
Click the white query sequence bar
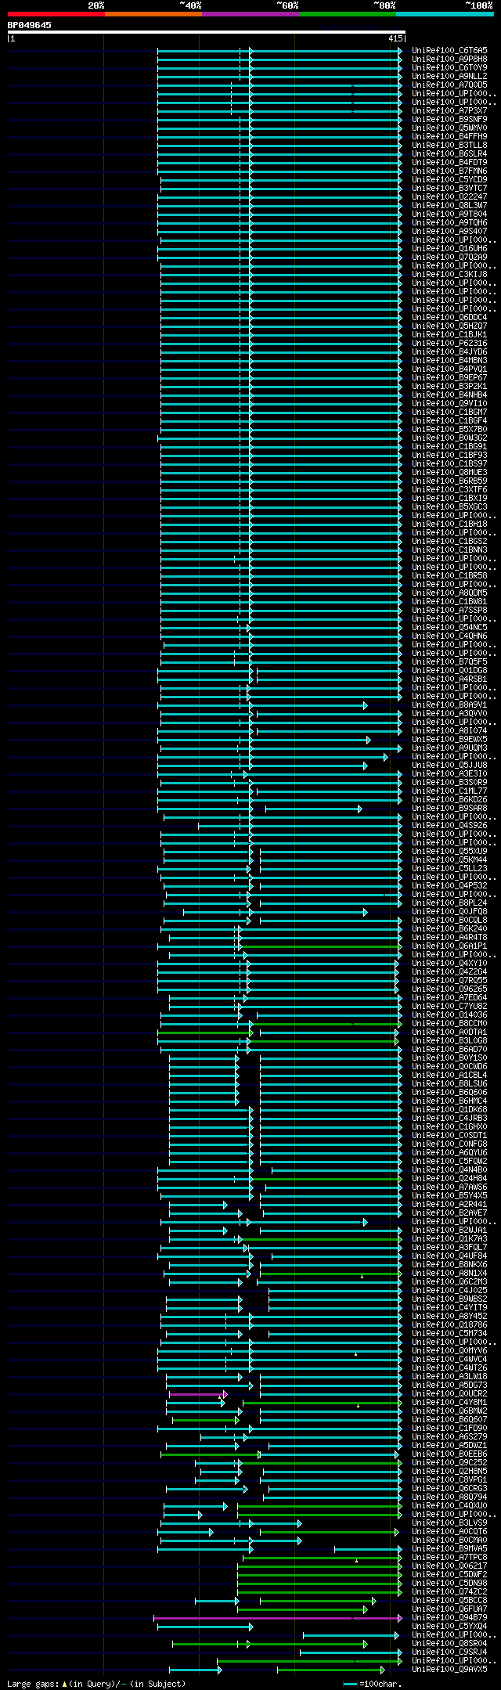point(206,32)
